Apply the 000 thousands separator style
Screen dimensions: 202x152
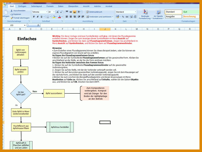click(127, 17)
